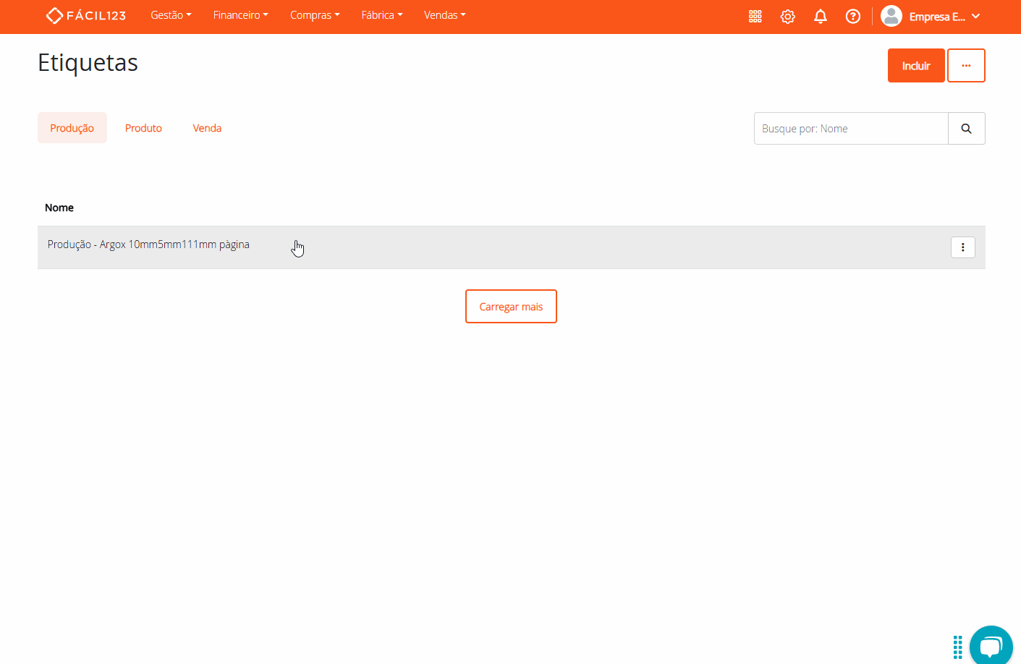1021x664 pixels.
Task: Open row options for the Argox label
Action: click(x=962, y=247)
